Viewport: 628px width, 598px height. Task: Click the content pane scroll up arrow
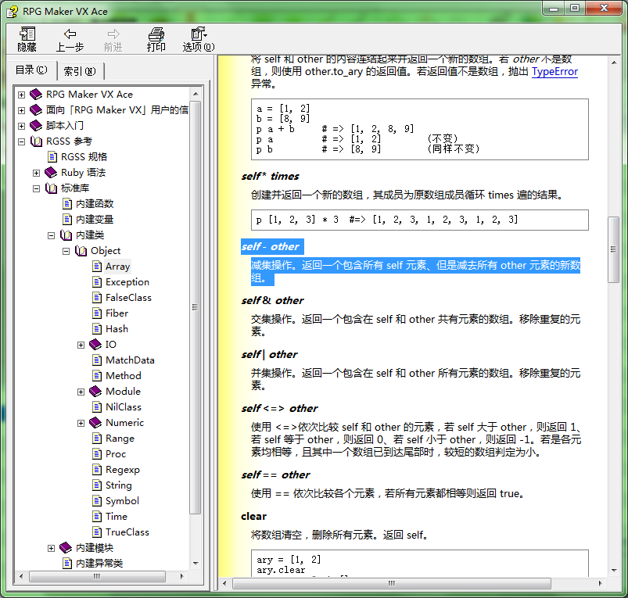click(614, 63)
